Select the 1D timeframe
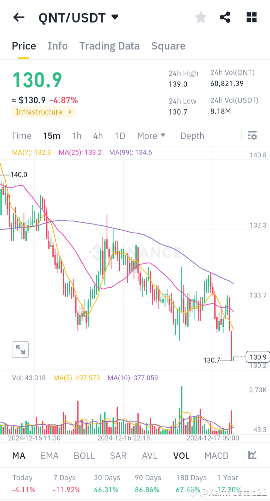 120,135
